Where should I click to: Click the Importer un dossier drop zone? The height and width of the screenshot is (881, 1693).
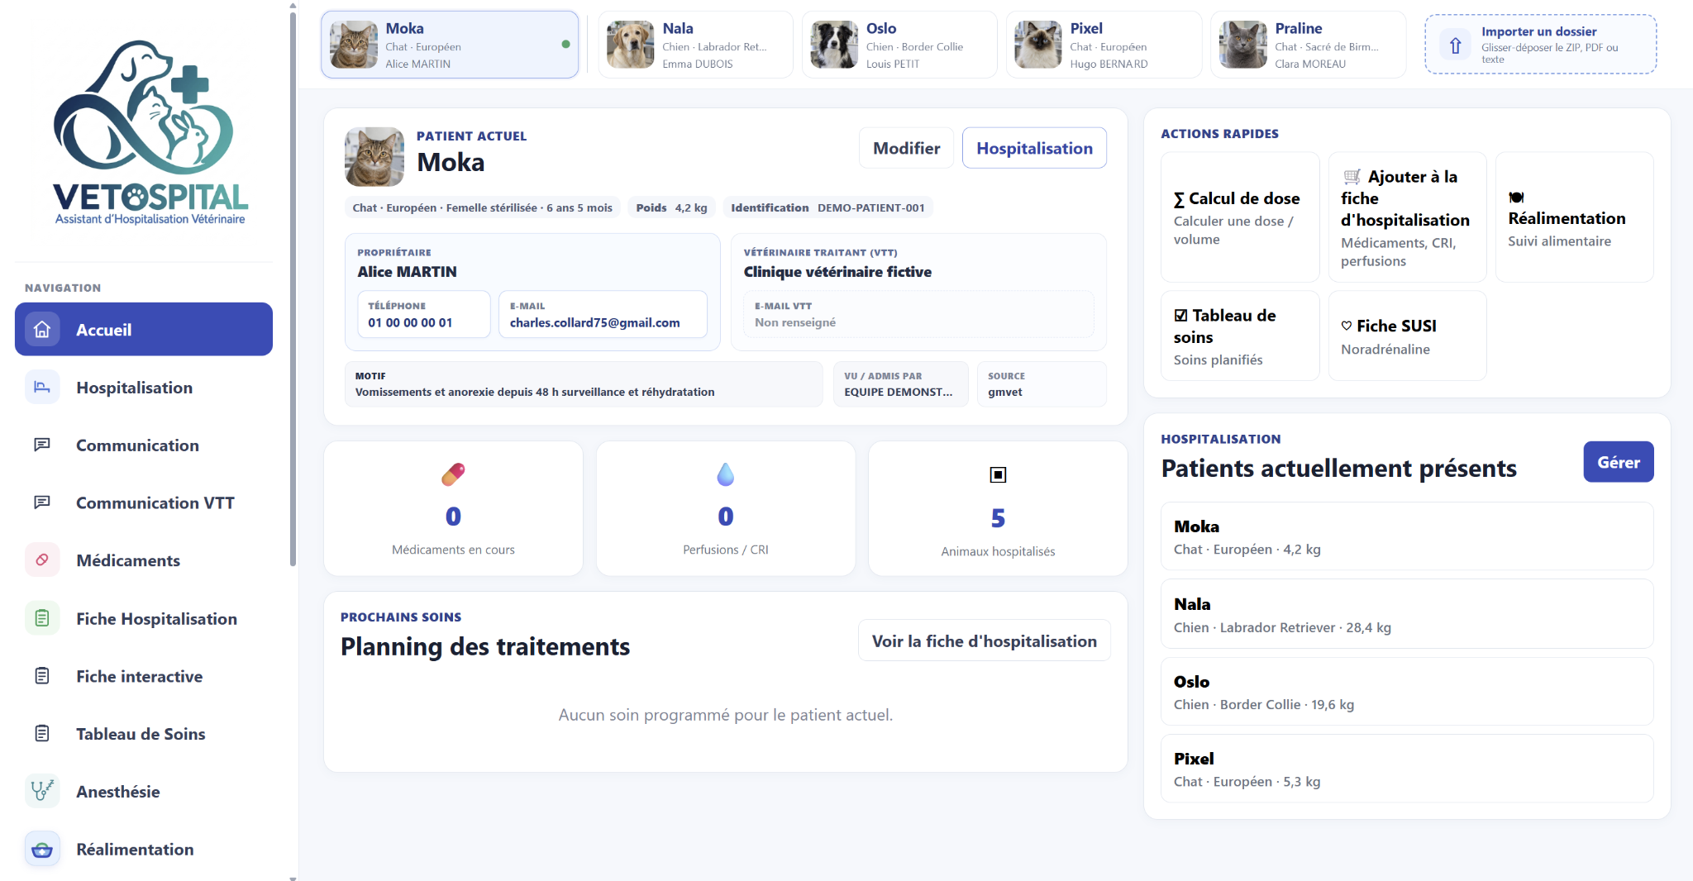pyautogui.click(x=1540, y=45)
